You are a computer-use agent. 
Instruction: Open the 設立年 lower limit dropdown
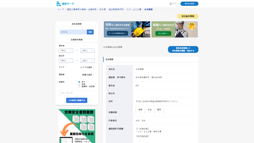pos(66,61)
